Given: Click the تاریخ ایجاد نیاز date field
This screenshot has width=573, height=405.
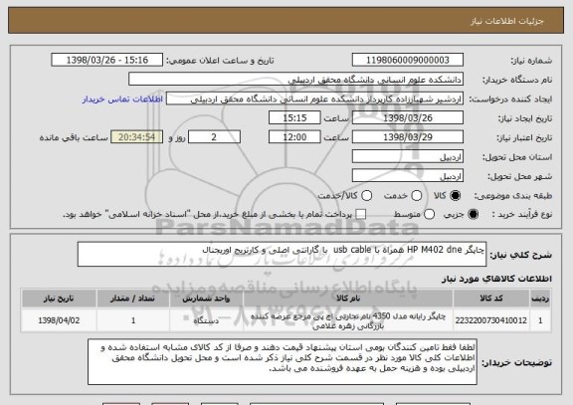Looking at the screenshot, I should (x=408, y=118).
